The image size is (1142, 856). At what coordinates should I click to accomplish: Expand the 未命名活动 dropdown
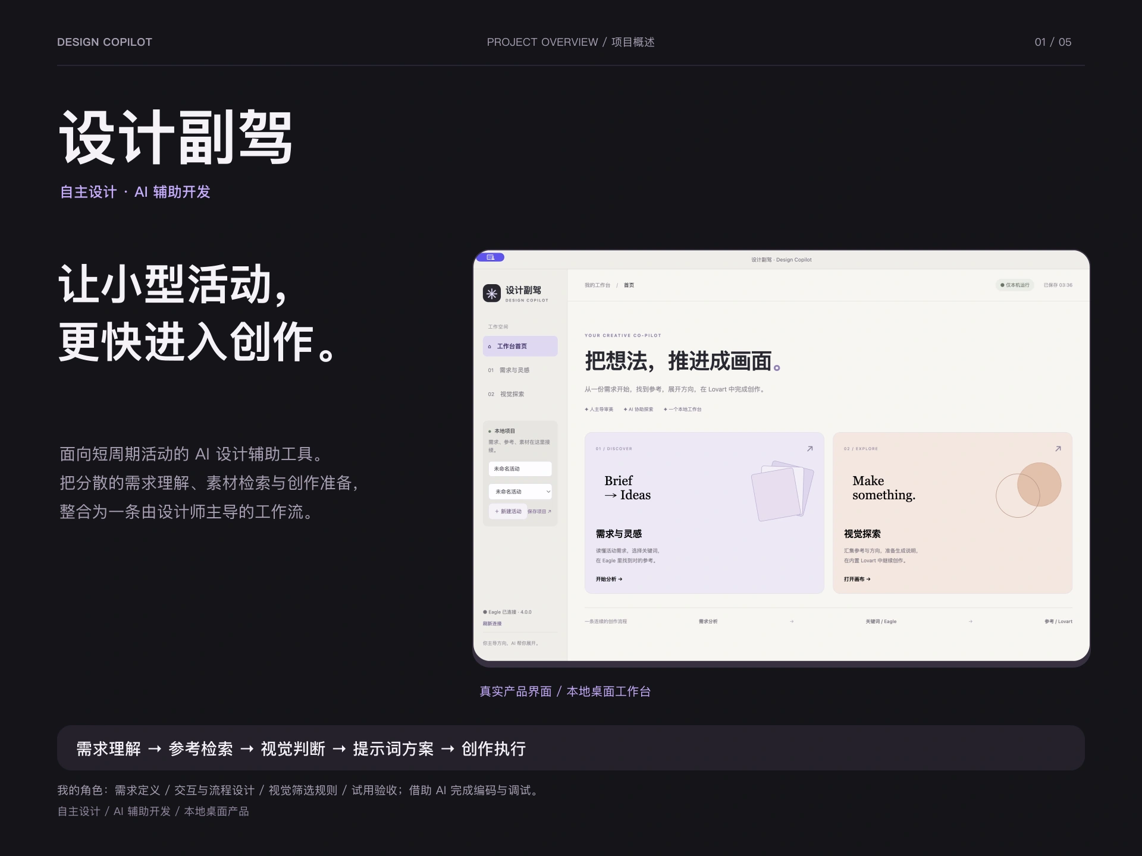coord(520,492)
